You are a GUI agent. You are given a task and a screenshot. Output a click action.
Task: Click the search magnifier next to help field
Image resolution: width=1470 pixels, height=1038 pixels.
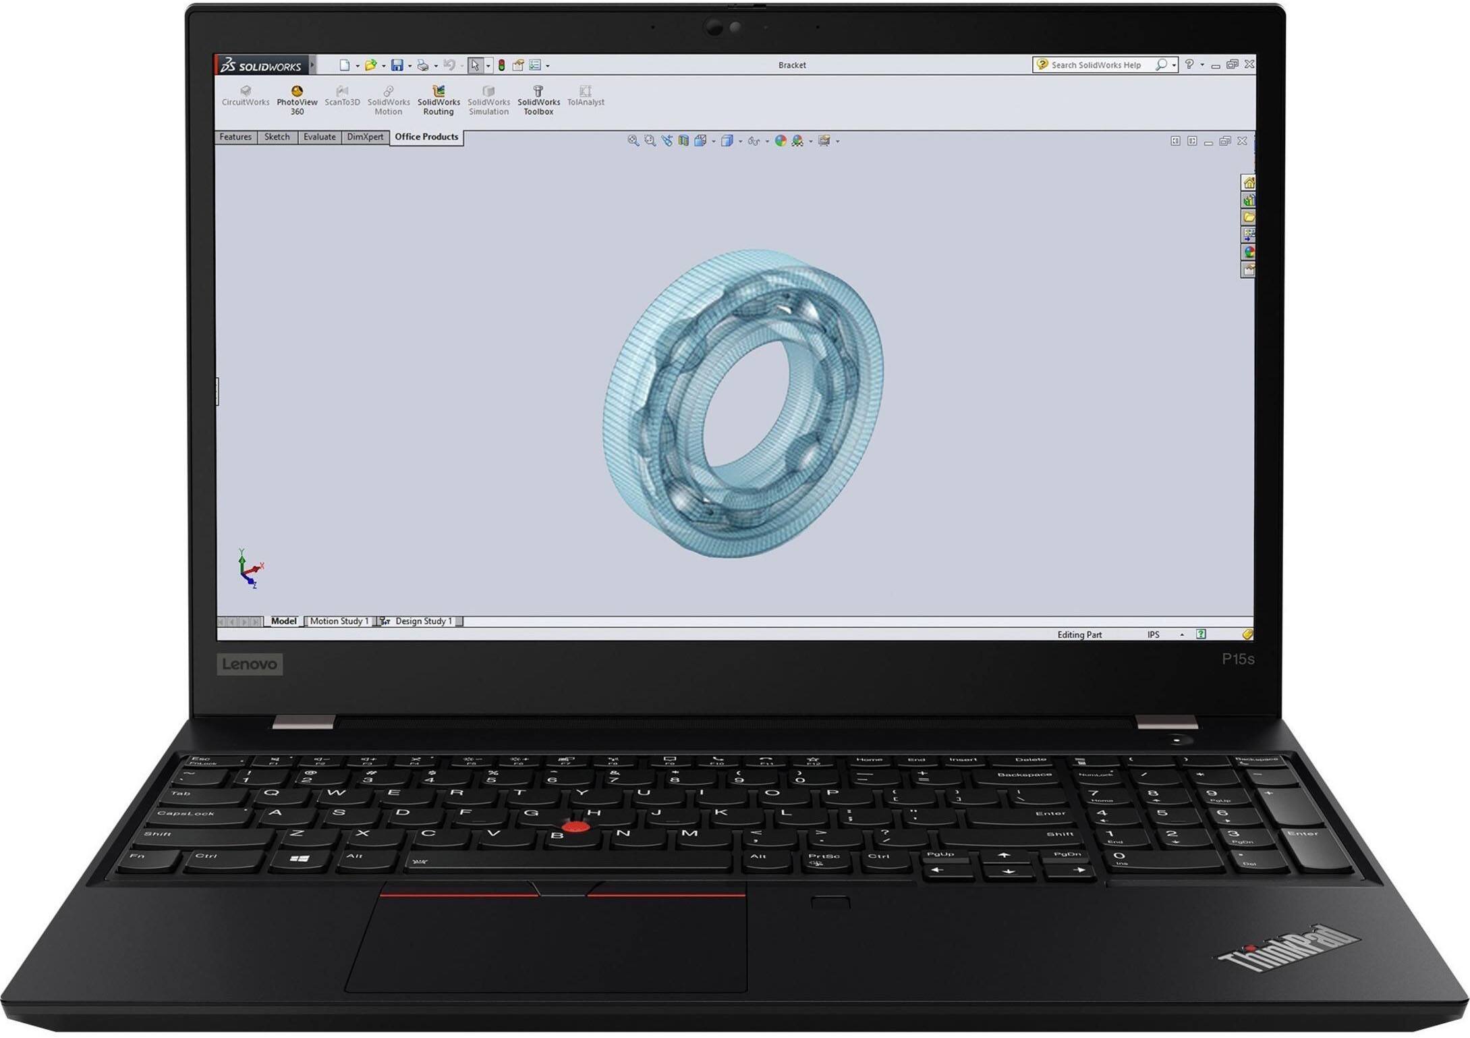[x=1162, y=65]
